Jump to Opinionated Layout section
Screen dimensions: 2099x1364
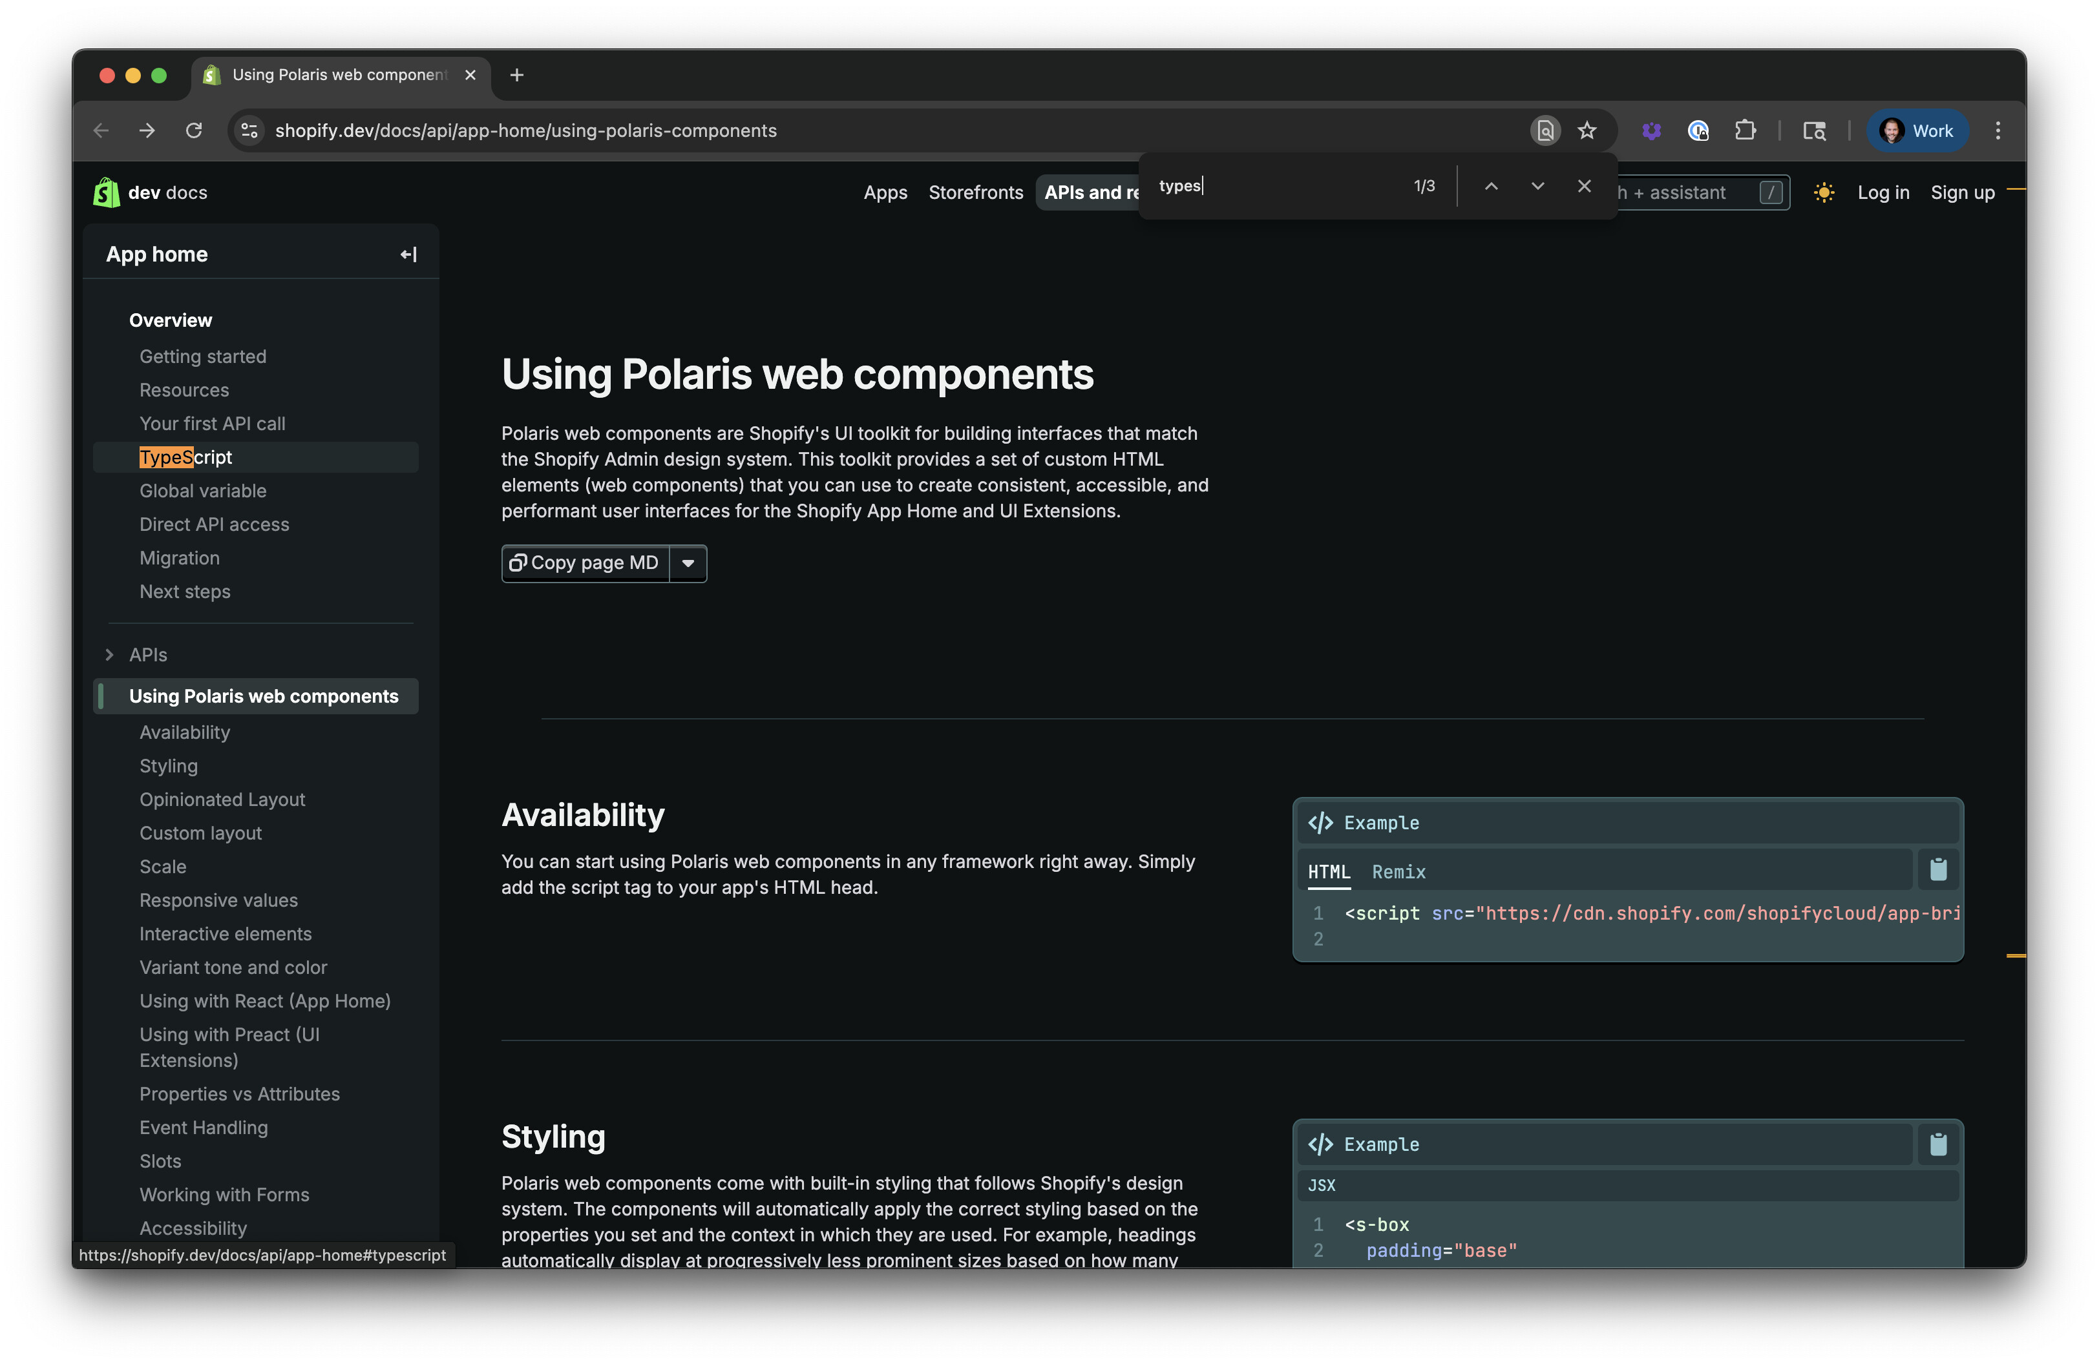[x=222, y=799]
